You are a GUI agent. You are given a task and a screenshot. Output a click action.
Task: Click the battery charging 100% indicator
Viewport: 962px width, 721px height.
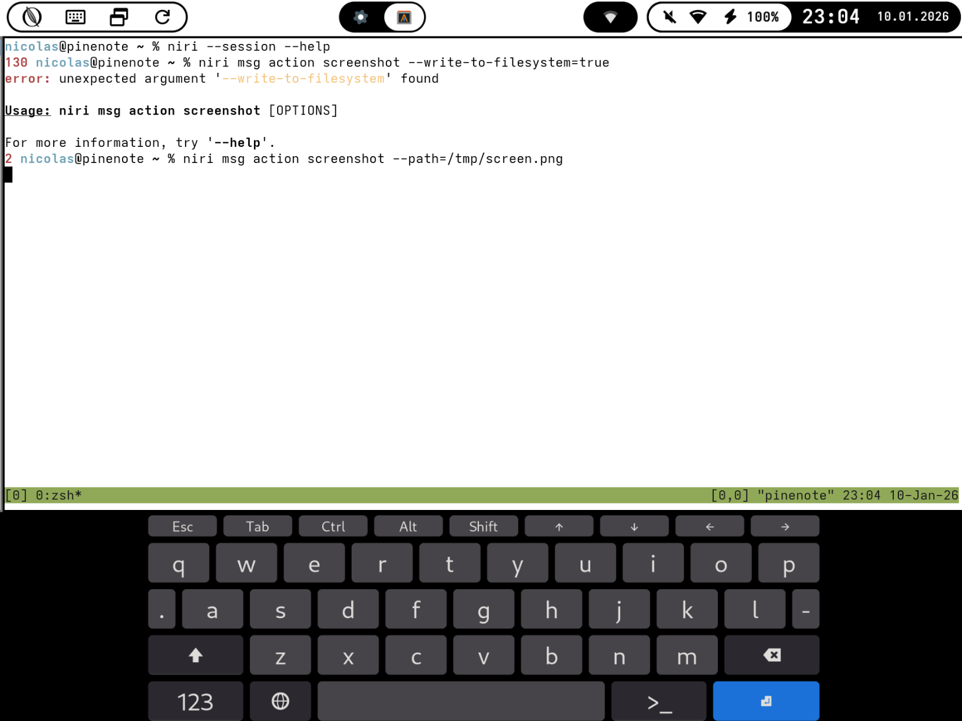pos(751,17)
